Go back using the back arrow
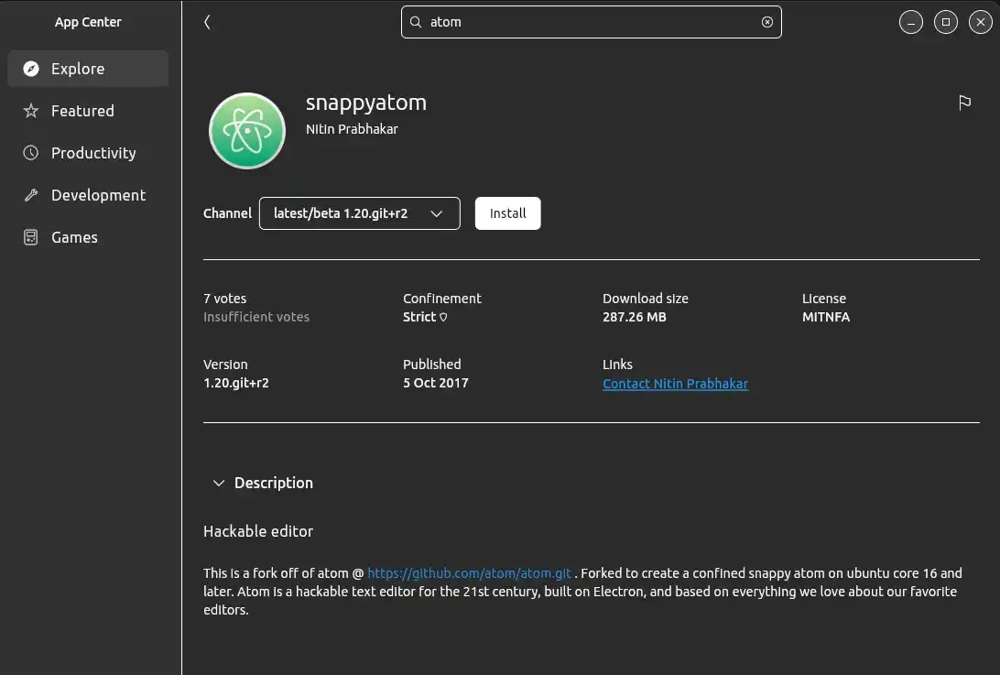 (x=207, y=22)
